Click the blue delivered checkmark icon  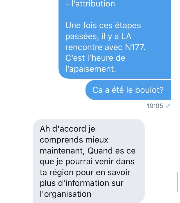pos(168,106)
